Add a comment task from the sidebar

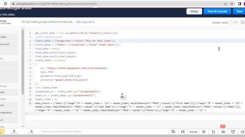8,45
